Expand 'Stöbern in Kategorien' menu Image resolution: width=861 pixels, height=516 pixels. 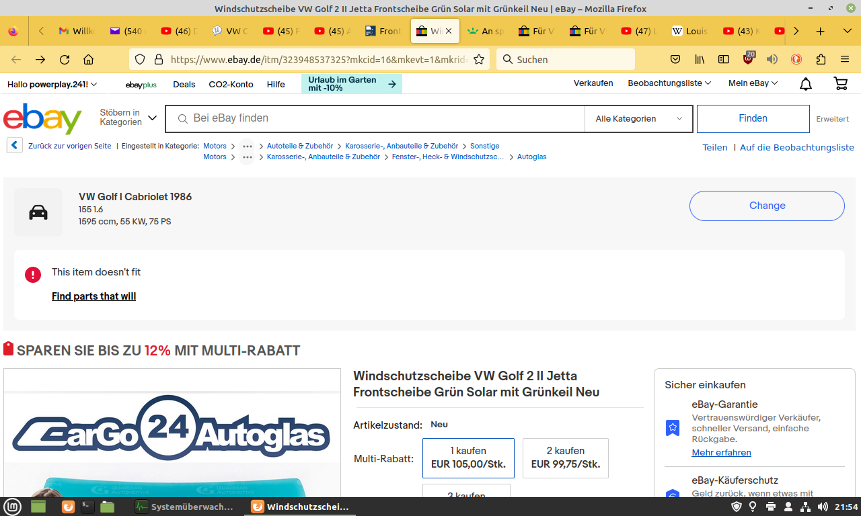click(128, 118)
